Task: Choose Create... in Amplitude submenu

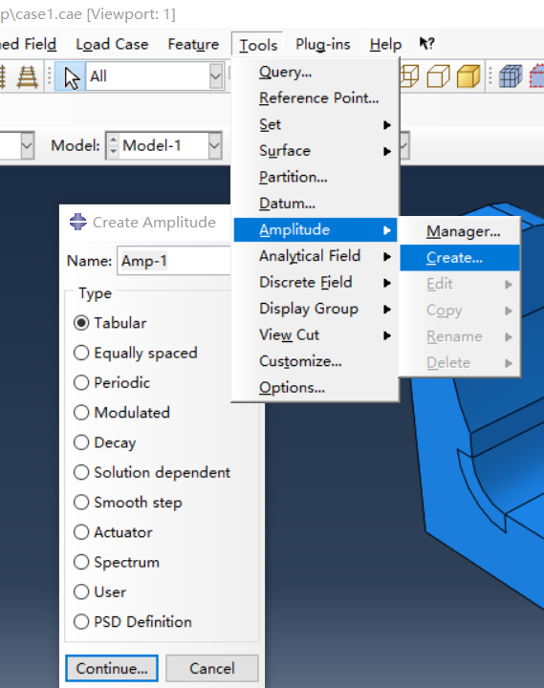Action: click(x=460, y=258)
